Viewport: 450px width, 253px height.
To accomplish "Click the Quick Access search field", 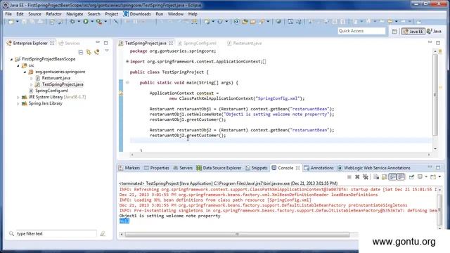I will pyautogui.click(x=361, y=31).
